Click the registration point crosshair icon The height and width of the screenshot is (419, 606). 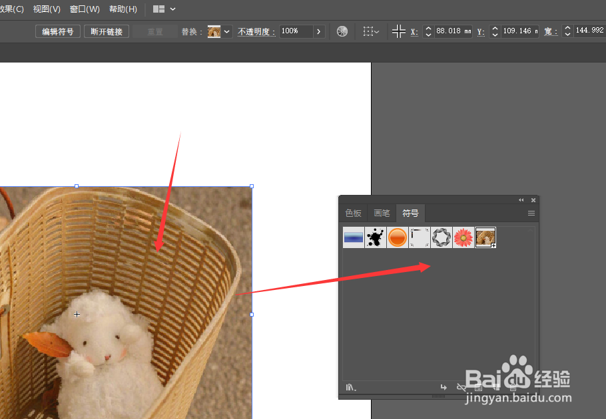tap(398, 31)
